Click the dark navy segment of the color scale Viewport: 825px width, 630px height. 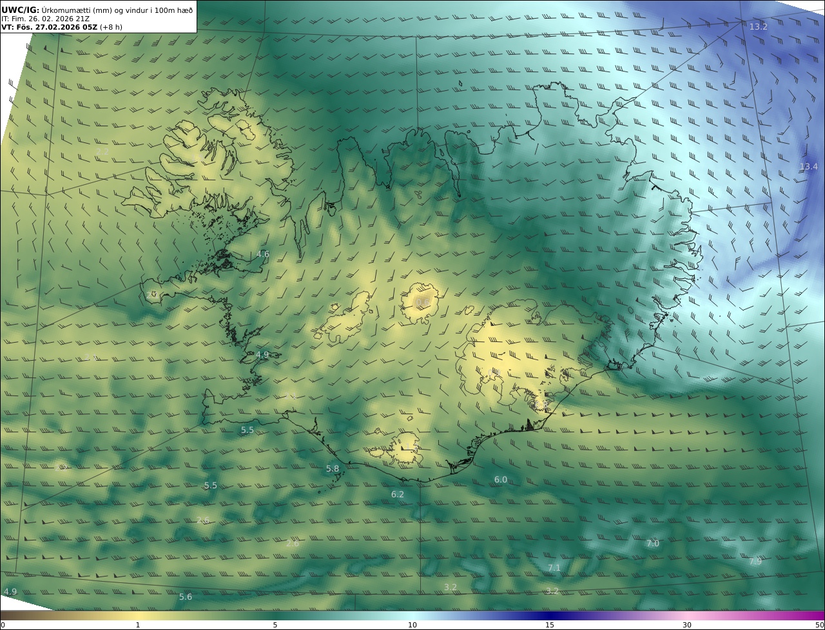point(550,615)
